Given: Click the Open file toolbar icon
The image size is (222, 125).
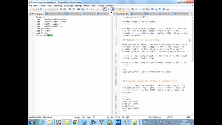Looking at the screenshot, I should tap(34, 9).
